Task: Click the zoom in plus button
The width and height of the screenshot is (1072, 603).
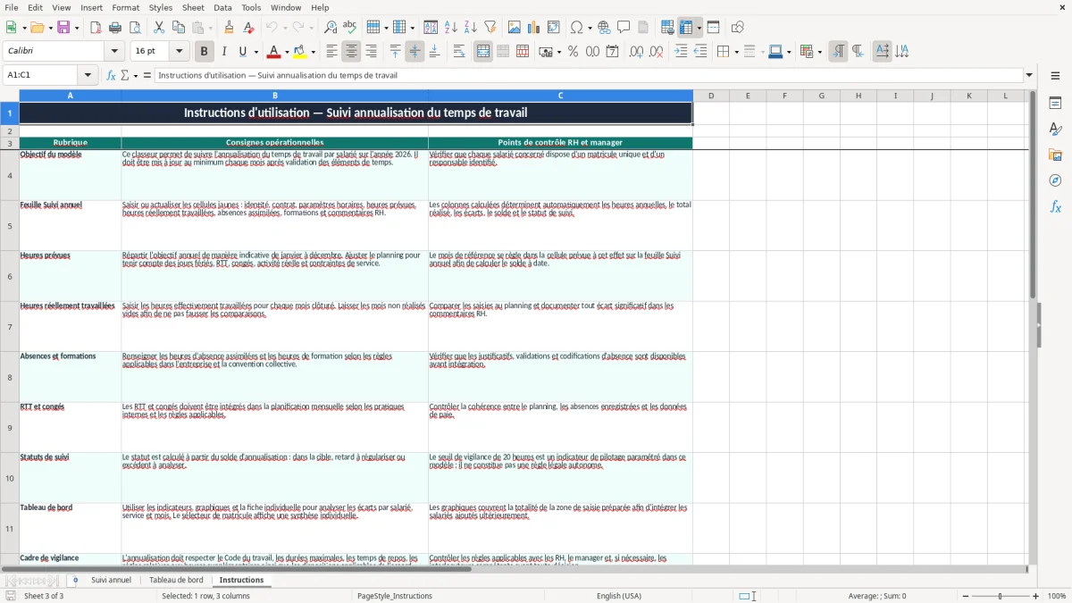Action: pos(1036,596)
